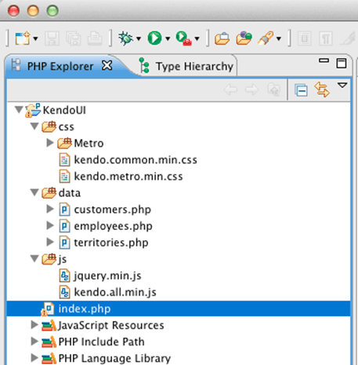358x365 pixels.
Task: Click the Collapse All icon in explorer
Action: 301,90
